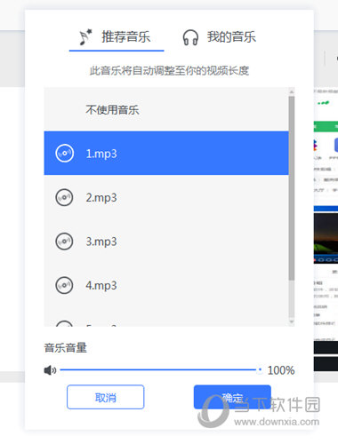Click the disc icon next to 1.mp3

click(x=64, y=153)
